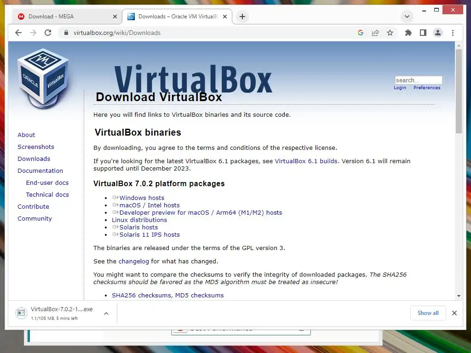Open the SHA256 checksums link
The height and width of the screenshot is (353, 471).
coord(142,296)
